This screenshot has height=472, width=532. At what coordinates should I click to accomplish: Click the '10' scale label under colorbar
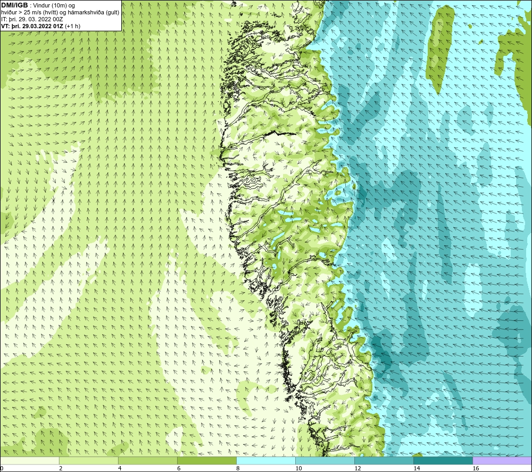298,468
